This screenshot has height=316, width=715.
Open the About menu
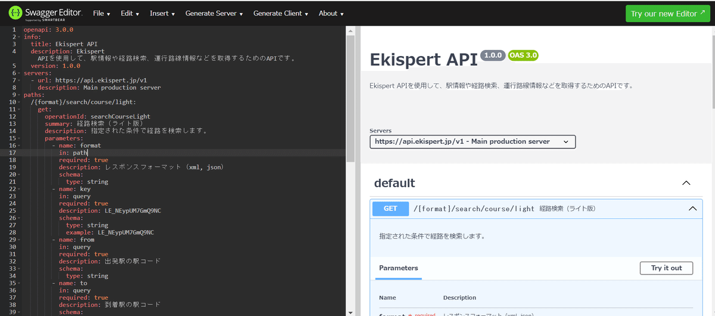click(x=331, y=13)
